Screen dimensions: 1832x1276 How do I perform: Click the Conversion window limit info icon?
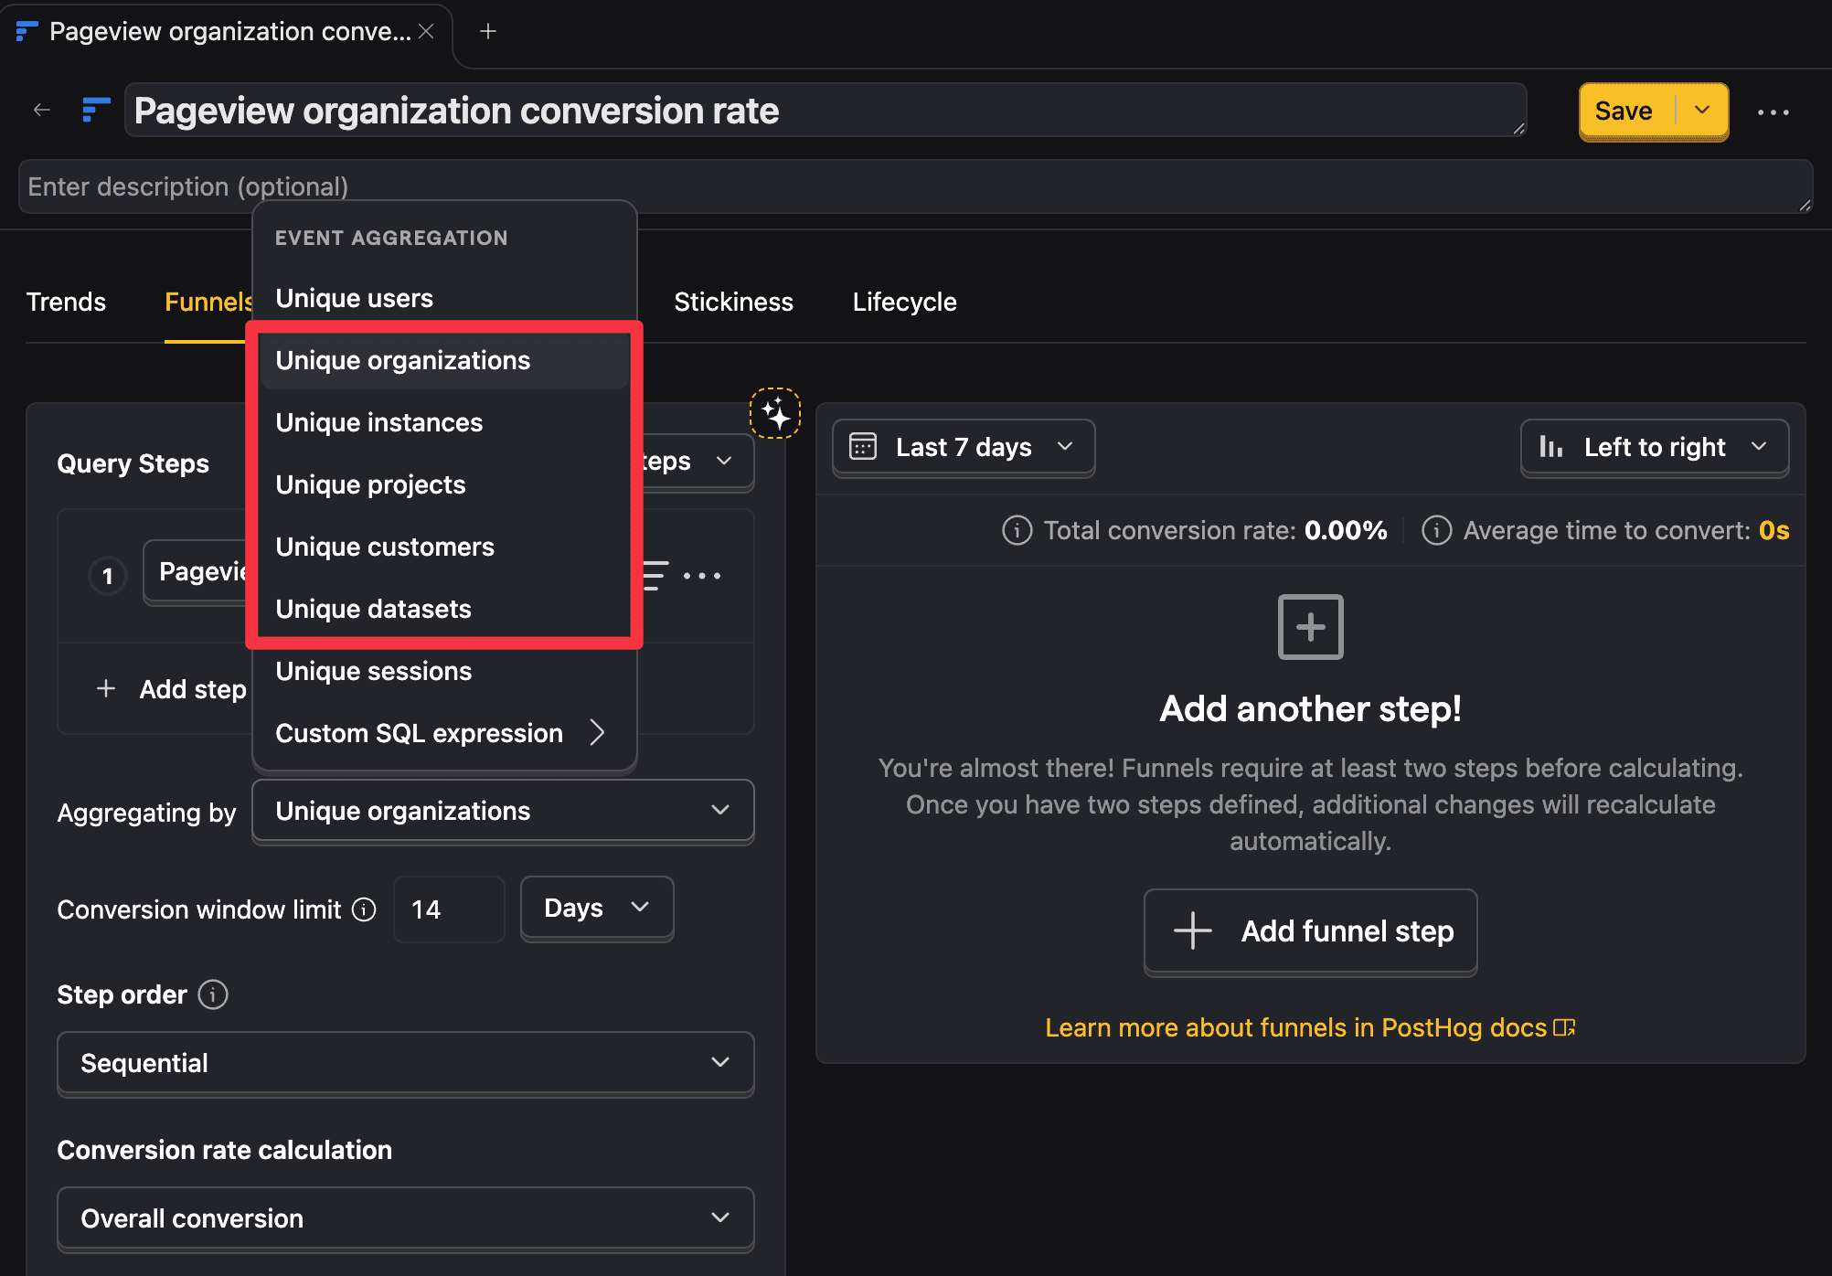(364, 909)
